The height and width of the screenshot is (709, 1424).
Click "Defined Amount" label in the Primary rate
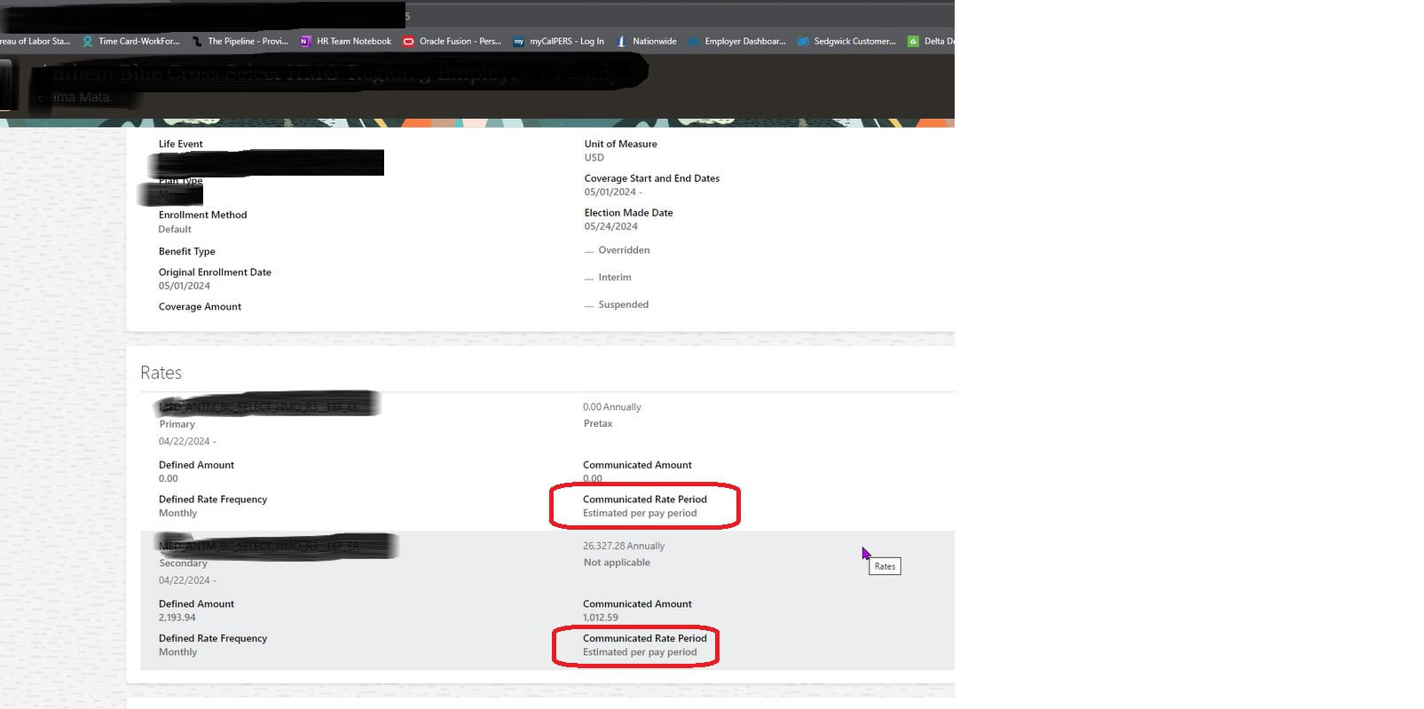[x=196, y=465]
